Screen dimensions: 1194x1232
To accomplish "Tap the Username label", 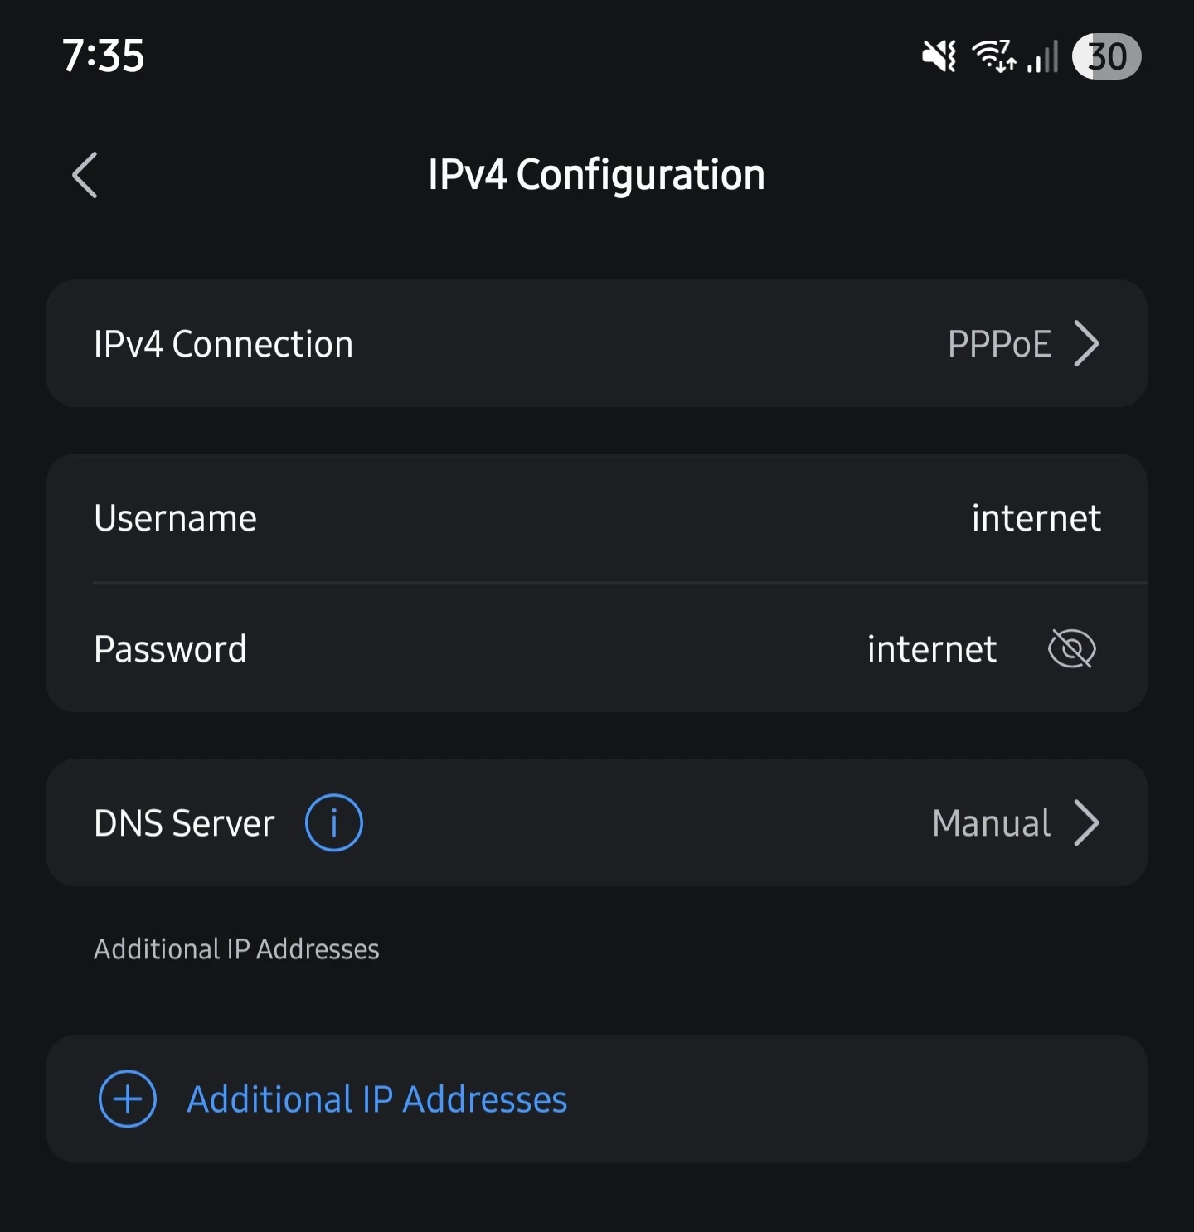I will click(175, 518).
